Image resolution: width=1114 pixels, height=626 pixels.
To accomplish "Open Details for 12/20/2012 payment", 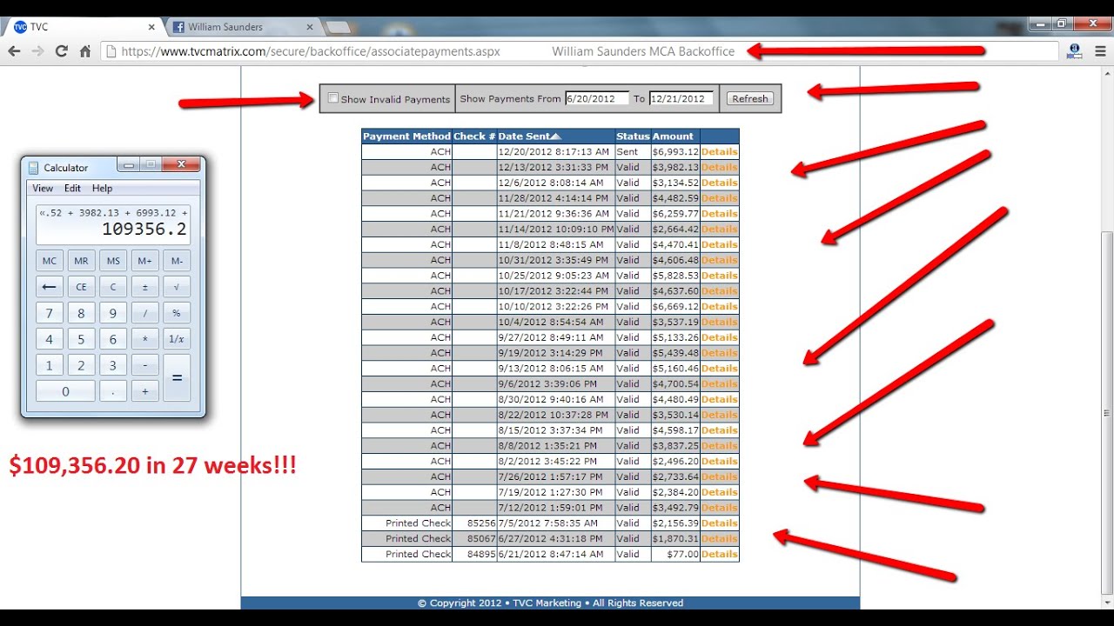I will click(720, 152).
